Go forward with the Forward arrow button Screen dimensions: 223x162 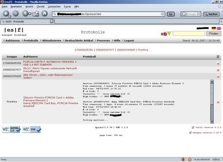[16, 14]
